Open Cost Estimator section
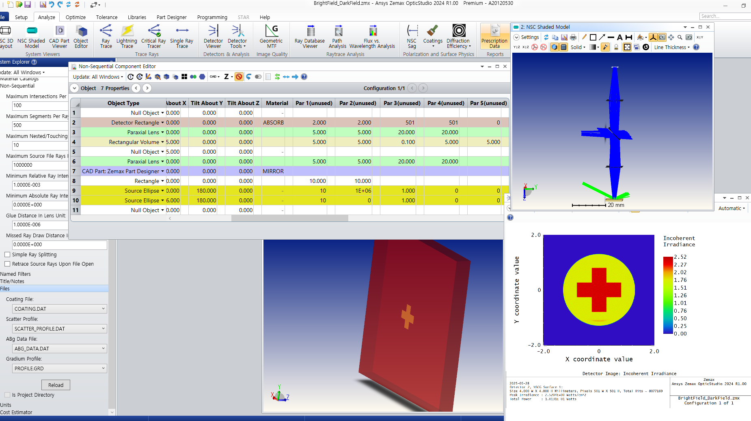This screenshot has width=751, height=421. (16, 412)
